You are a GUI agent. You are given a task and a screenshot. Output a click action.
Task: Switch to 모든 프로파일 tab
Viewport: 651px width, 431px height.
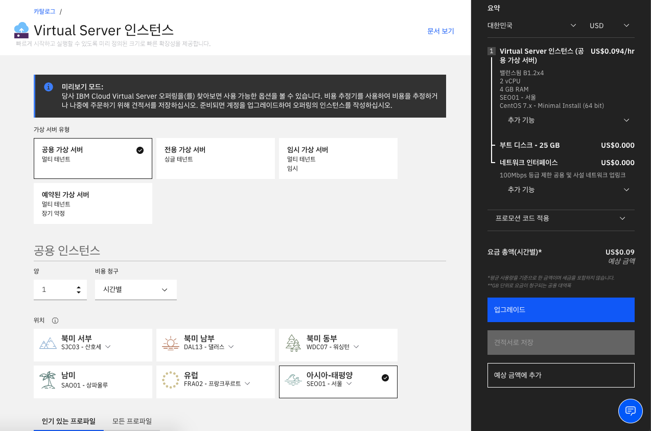[132, 421]
